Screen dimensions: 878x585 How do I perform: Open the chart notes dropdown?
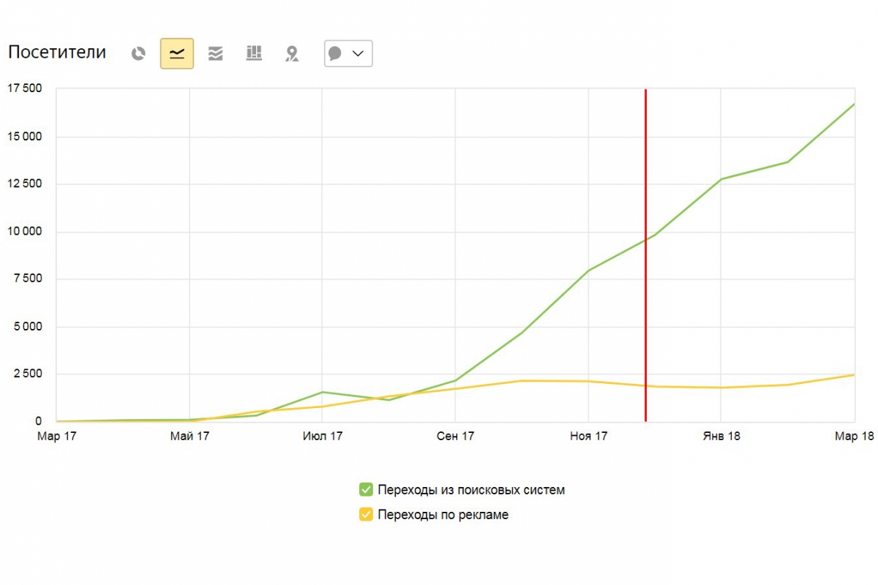pos(348,53)
